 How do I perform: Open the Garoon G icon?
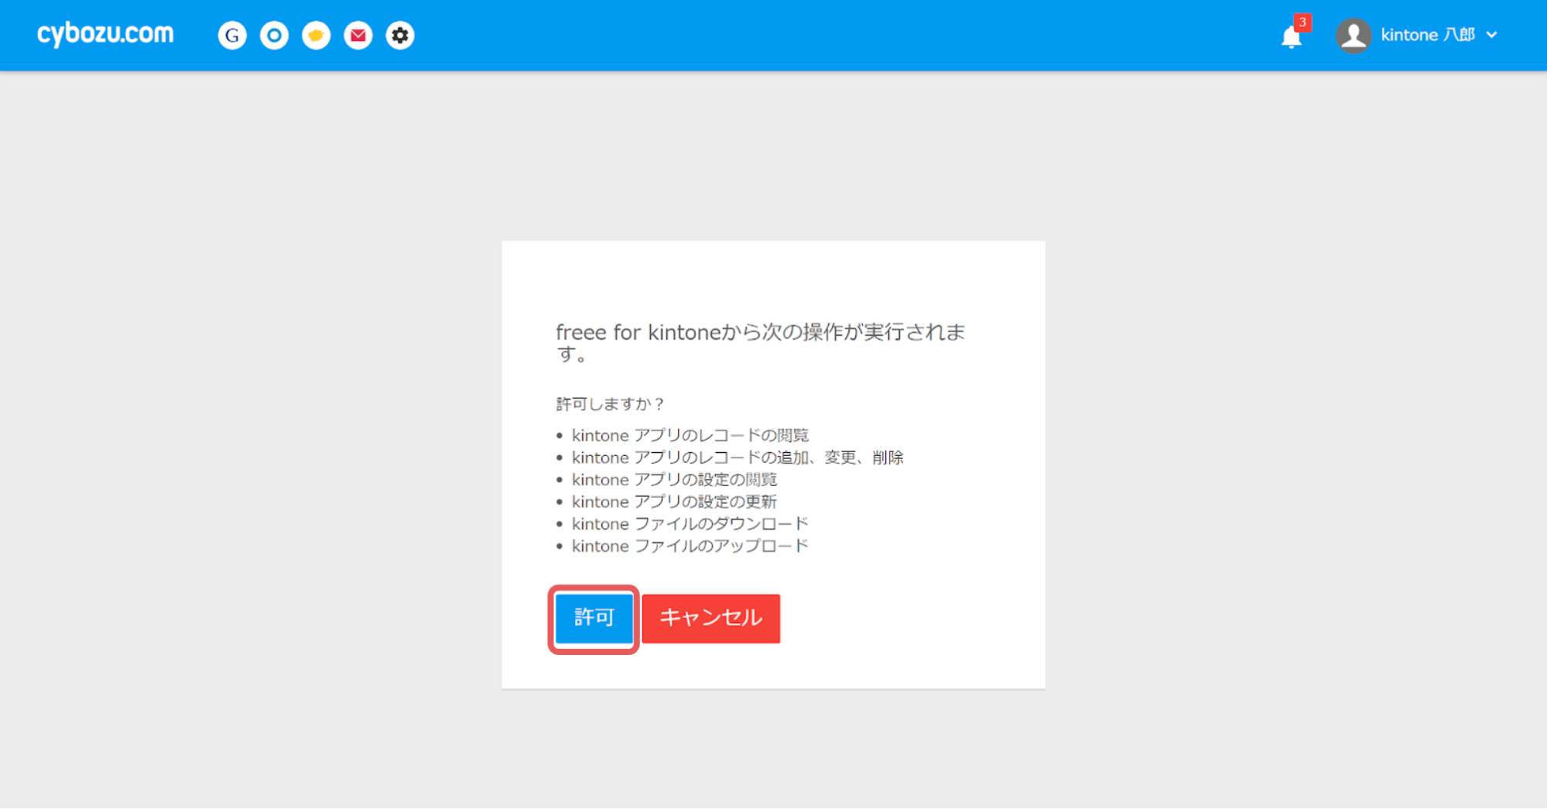point(232,36)
